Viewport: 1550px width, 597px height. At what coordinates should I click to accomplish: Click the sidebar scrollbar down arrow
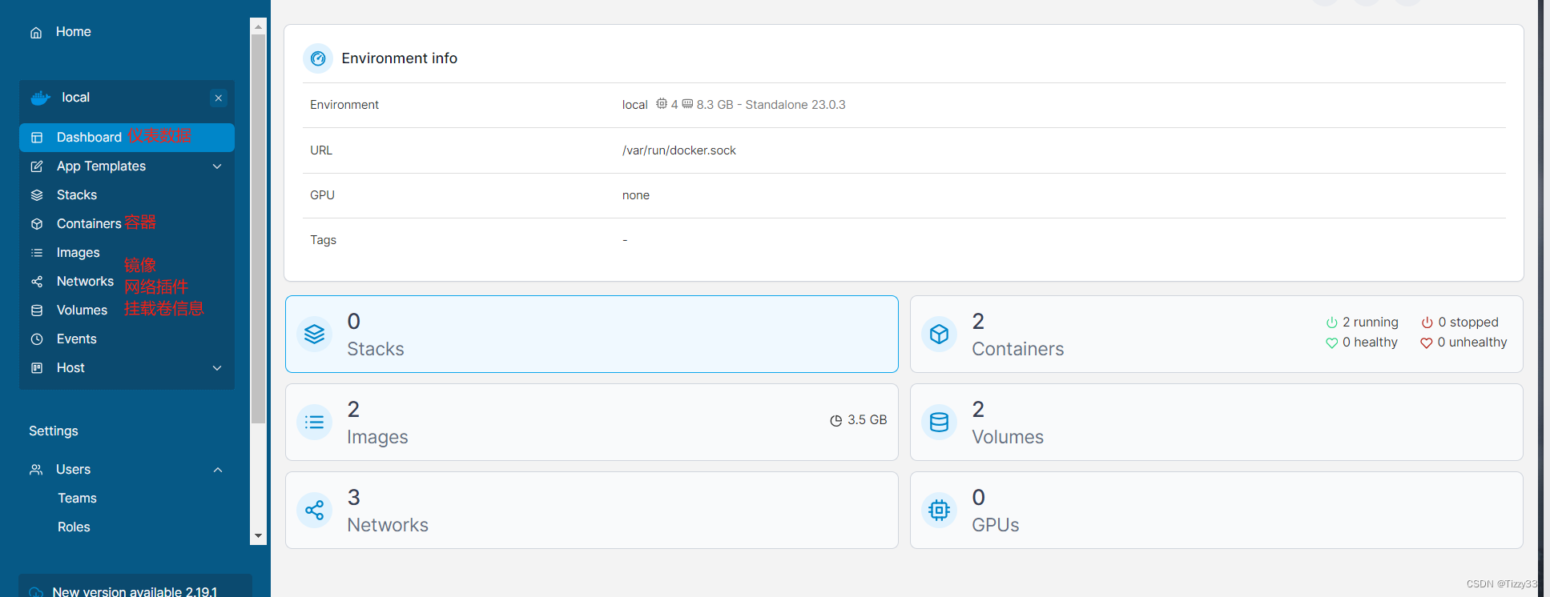click(258, 535)
